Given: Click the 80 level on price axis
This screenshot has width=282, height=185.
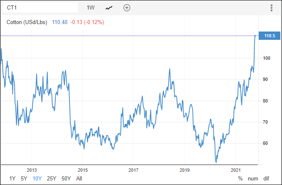Looking at the screenshot, I should 265,101.
